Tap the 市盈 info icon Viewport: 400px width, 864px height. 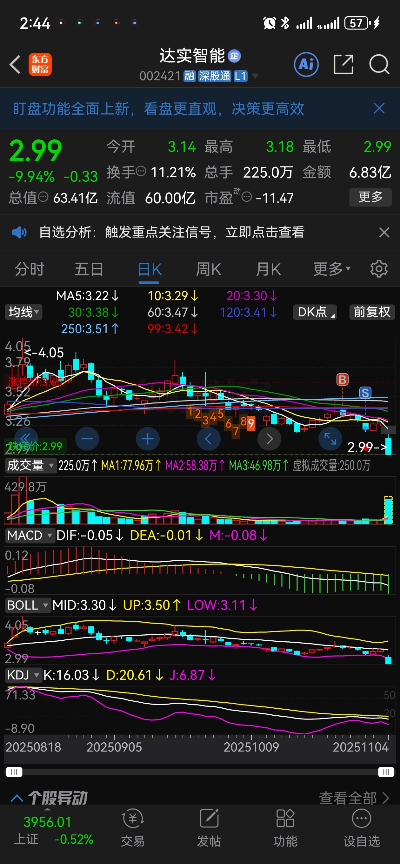point(247,197)
